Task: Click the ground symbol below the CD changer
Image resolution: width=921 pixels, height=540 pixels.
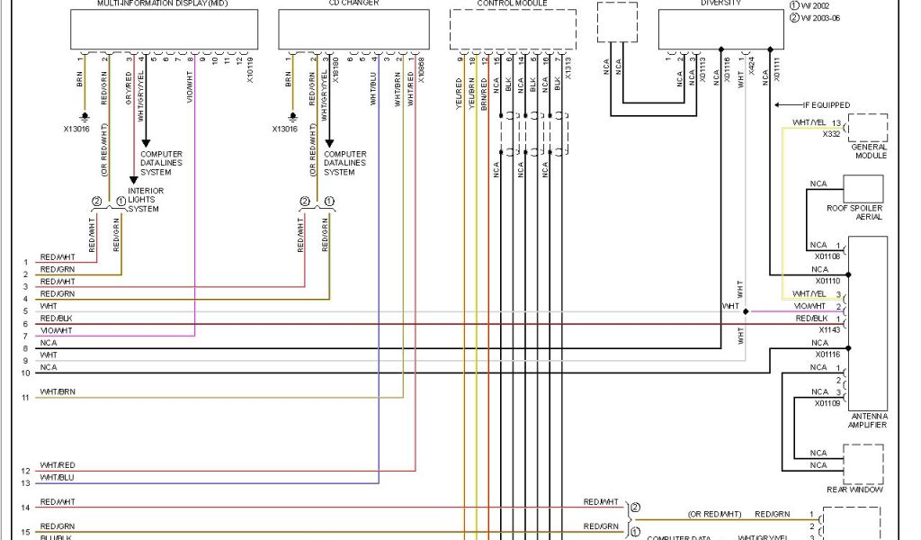Action: coord(292,117)
